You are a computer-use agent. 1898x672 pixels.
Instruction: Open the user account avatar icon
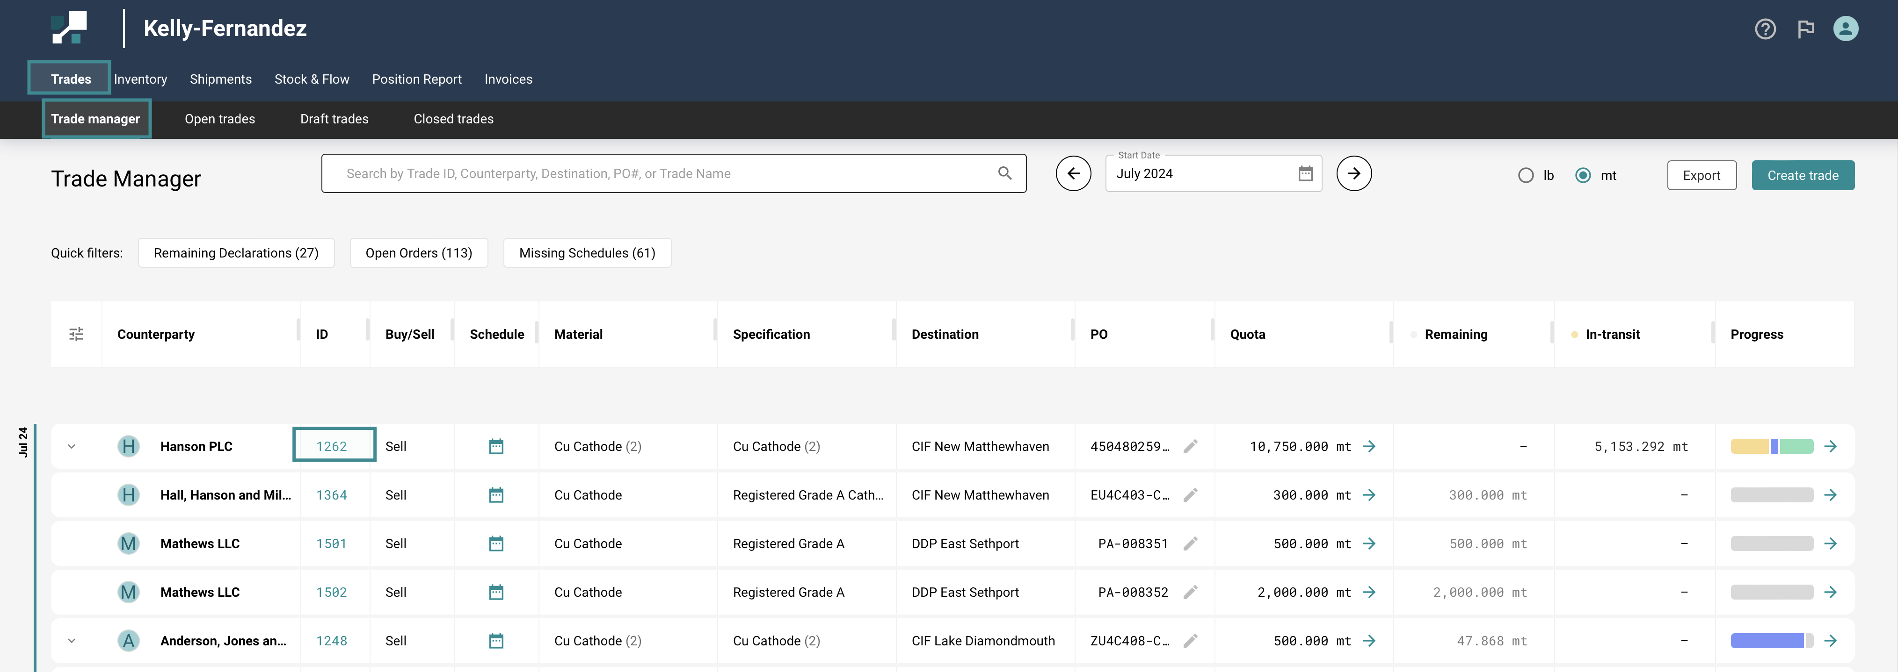pyautogui.click(x=1845, y=29)
